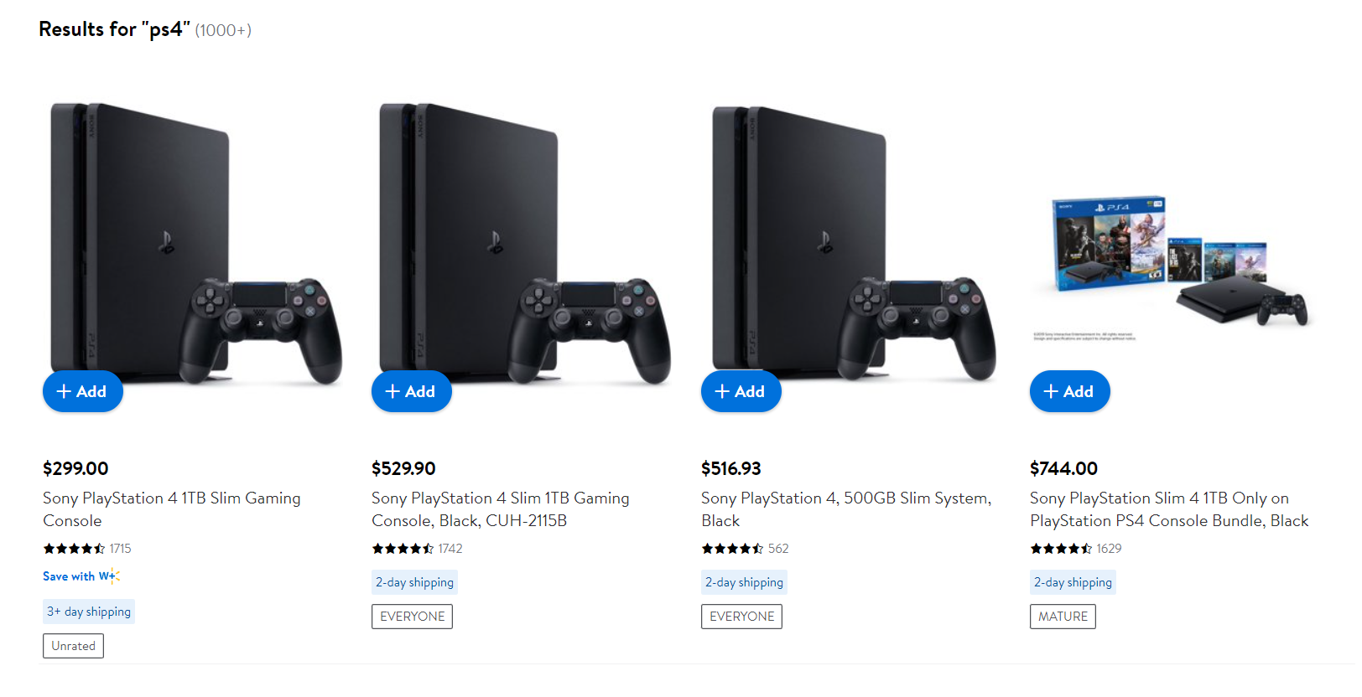Add the $299.00 PlayStation 4 to cart
Image resolution: width=1362 pixels, height=697 pixels.
pos(82,391)
